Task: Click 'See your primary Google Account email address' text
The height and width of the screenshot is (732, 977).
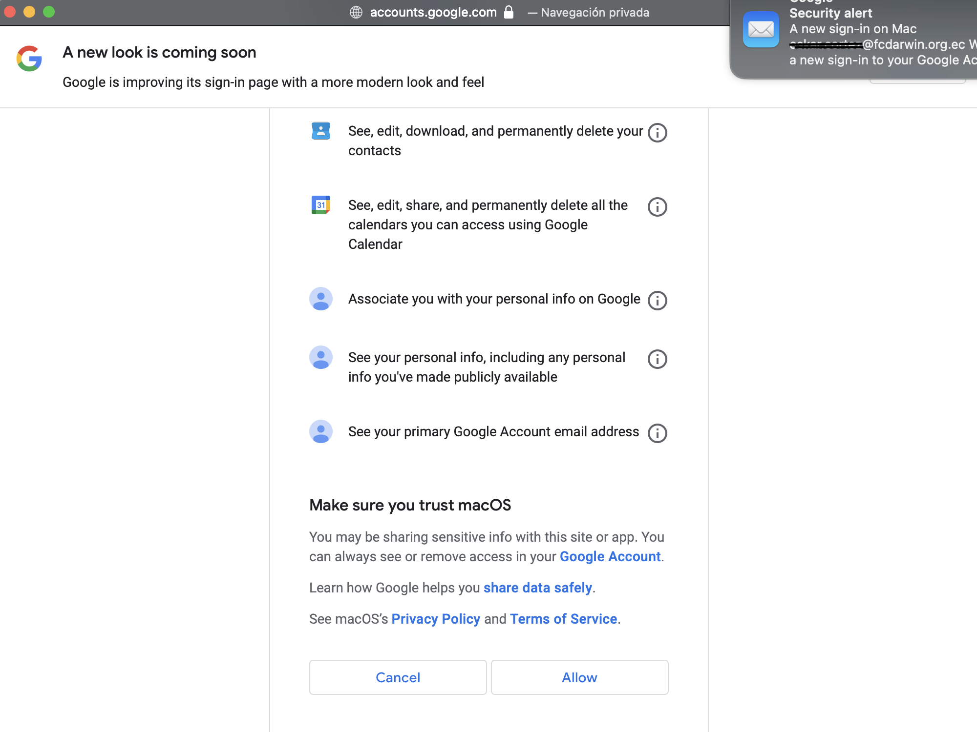Action: (x=493, y=432)
